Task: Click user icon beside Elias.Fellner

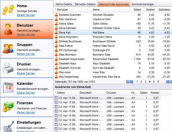Action: (x=56, y=46)
